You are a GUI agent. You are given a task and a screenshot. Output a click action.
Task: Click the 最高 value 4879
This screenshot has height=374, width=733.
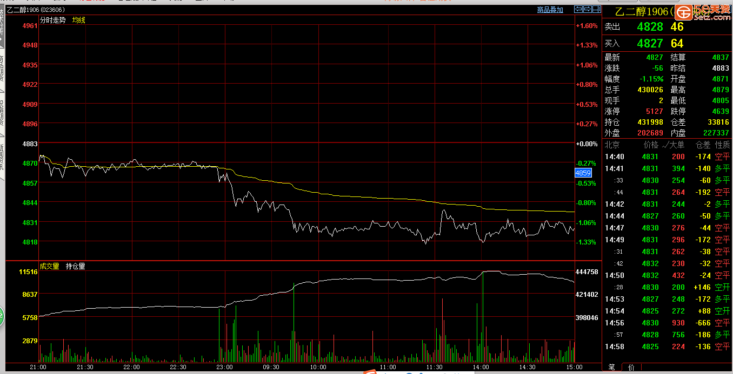(x=721, y=90)
